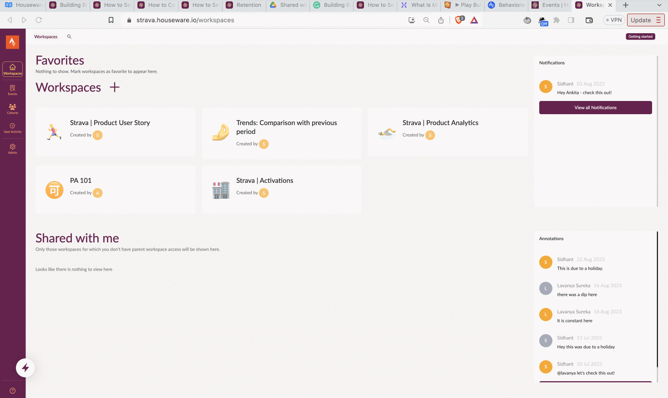
Task: Click the Strava logo in the sidebar
Action: coord(12,42)
